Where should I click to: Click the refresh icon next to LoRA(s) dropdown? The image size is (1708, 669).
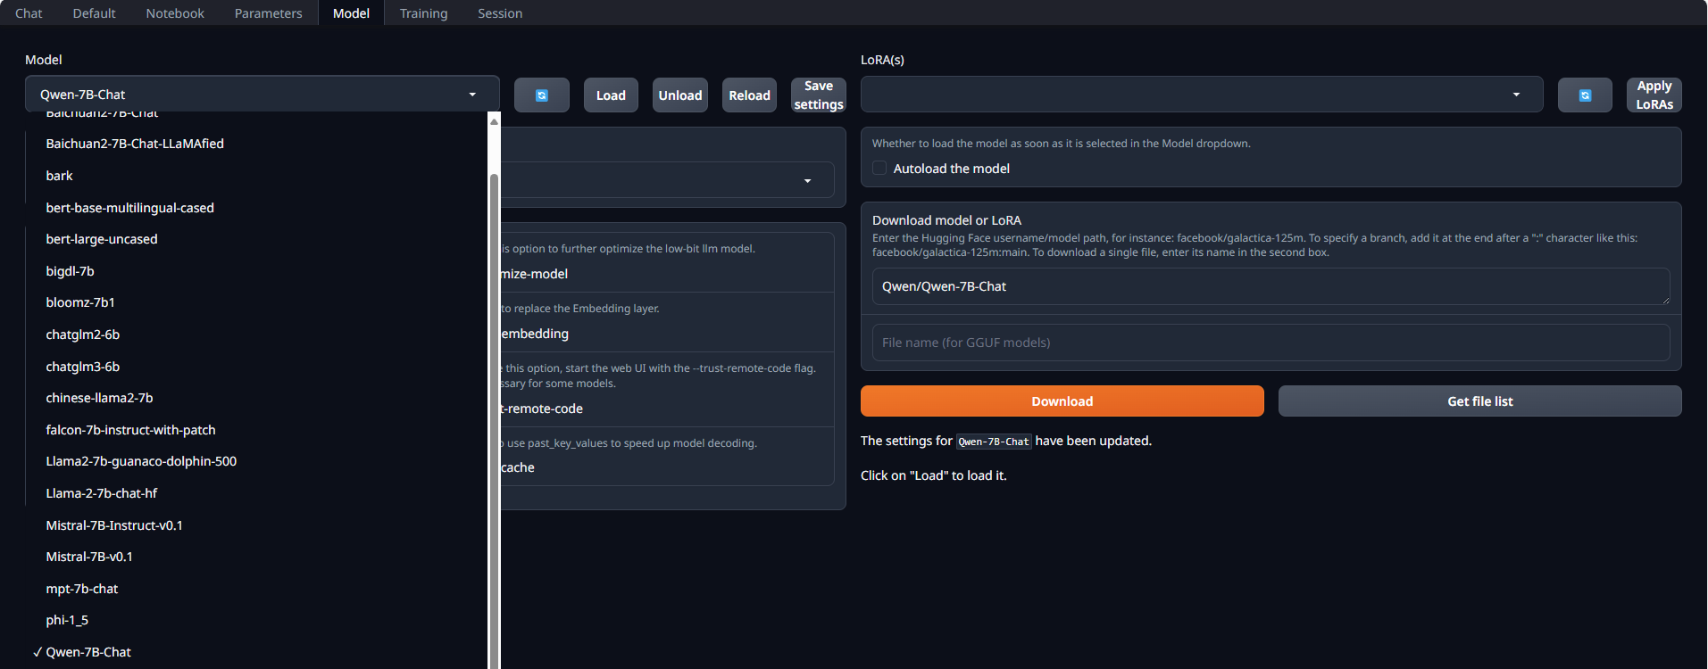coord(1585,95)
